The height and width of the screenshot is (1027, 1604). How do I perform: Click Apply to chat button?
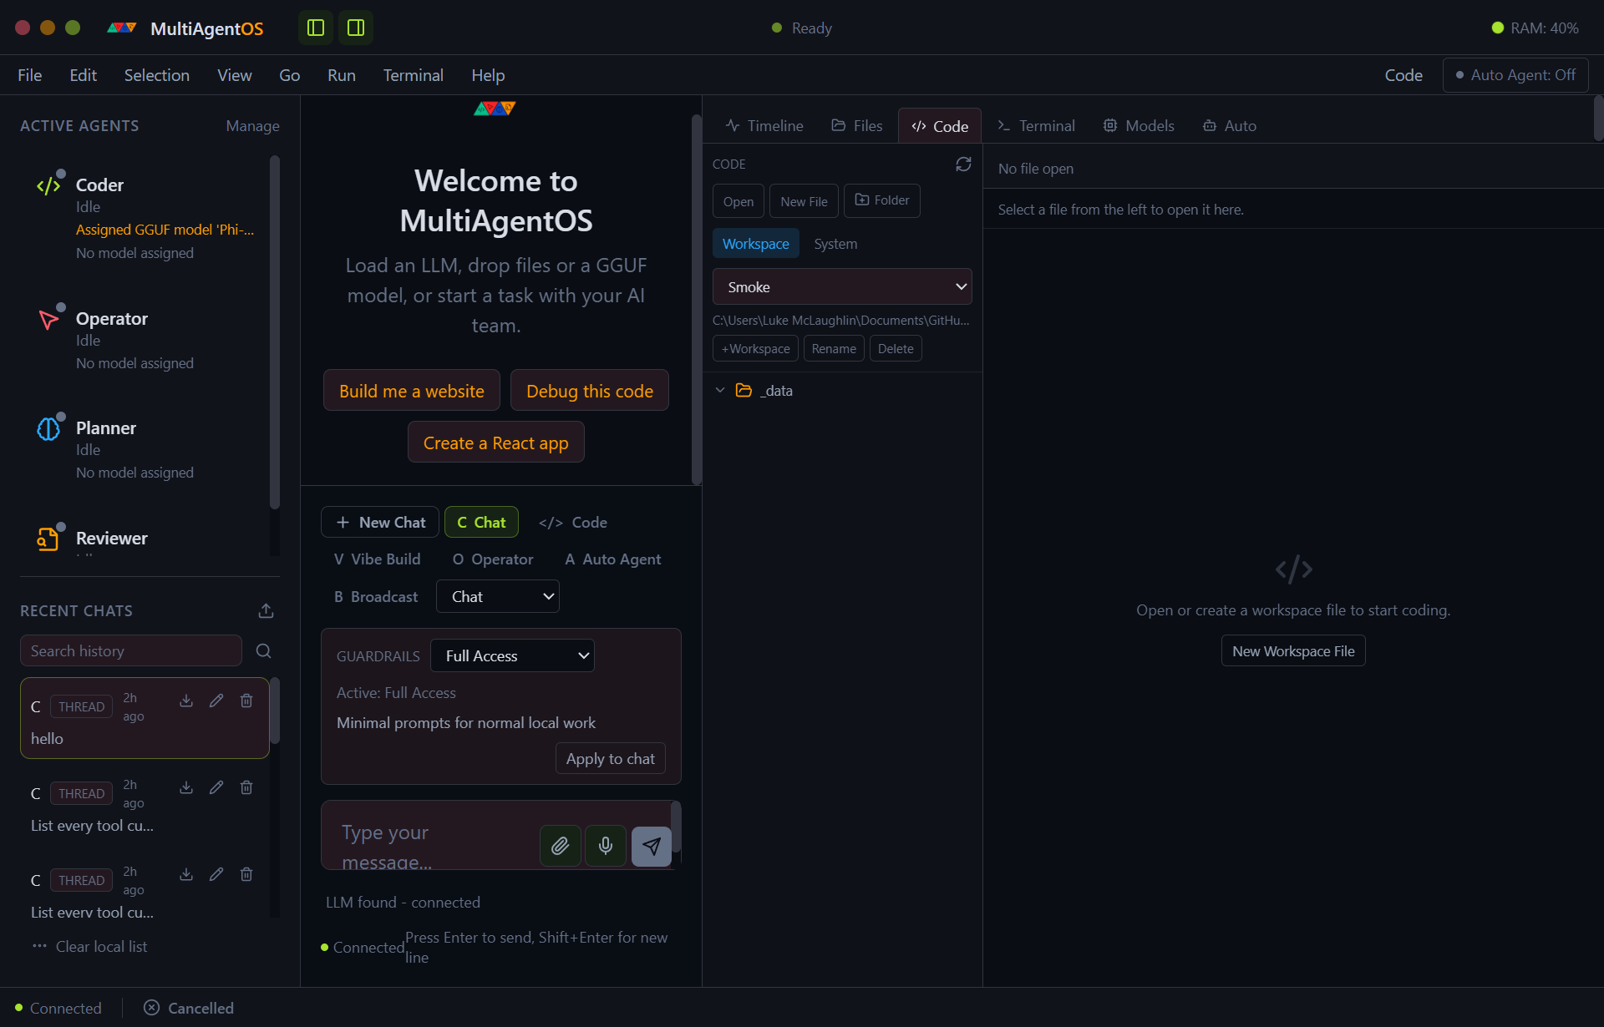coord(611,758)
